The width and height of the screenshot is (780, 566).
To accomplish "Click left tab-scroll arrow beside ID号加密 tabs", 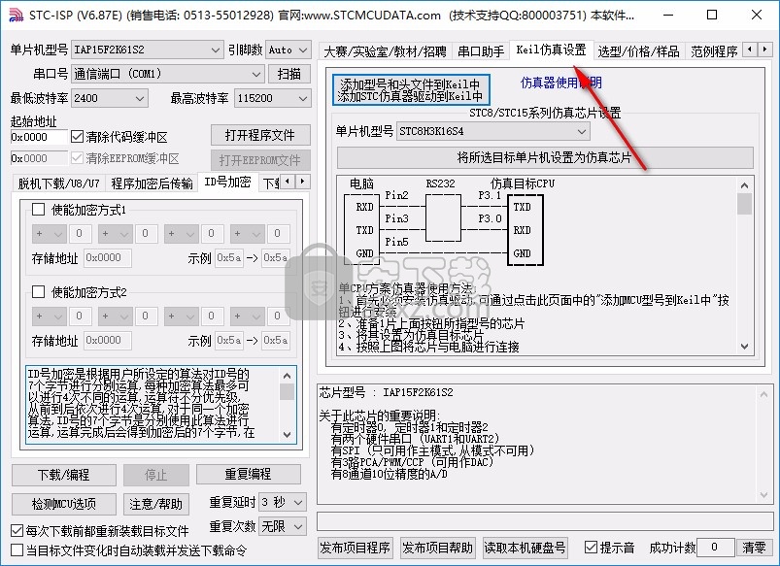I will pos(288,181).
